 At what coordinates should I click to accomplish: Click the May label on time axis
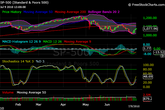pos(86,105)
